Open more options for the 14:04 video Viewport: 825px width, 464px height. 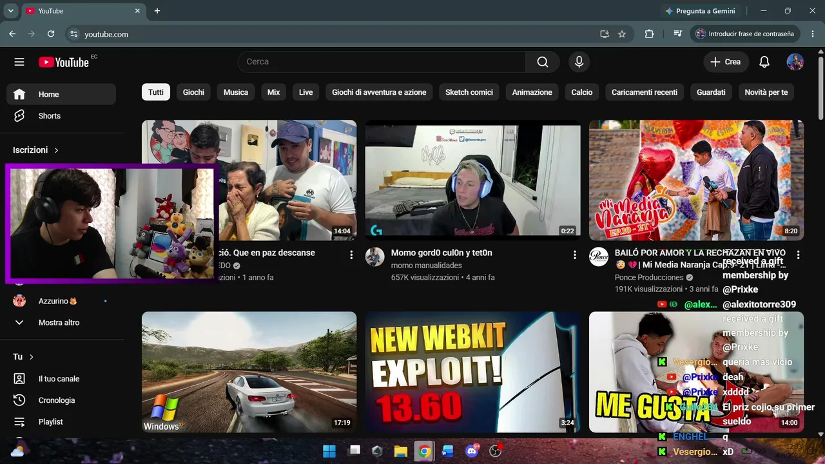coord(351,255)
